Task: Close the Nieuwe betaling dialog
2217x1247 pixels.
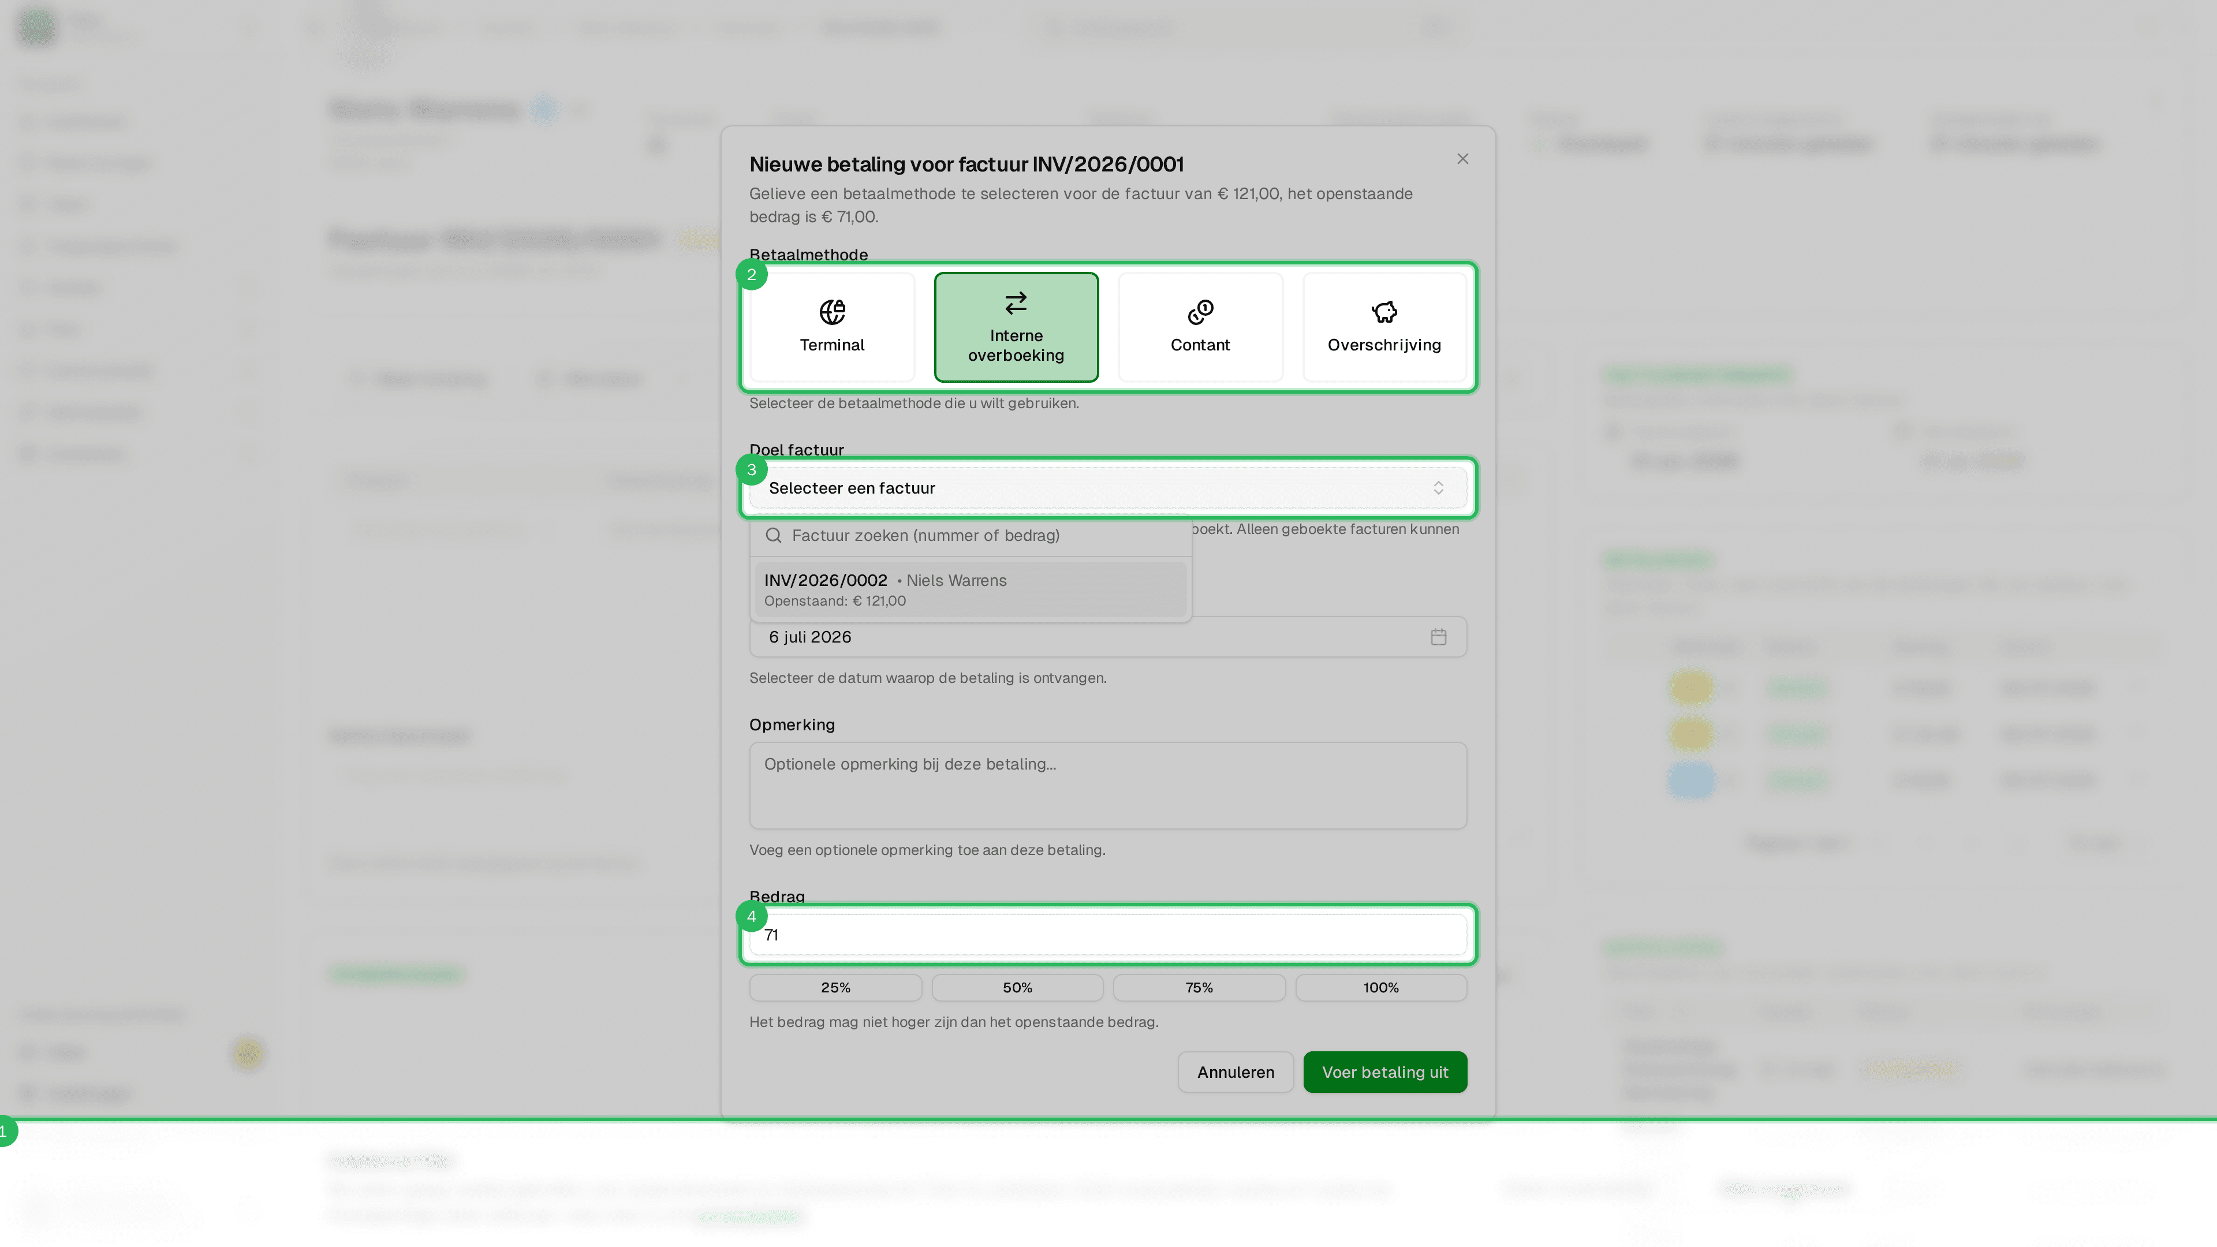Action: 1462,159
